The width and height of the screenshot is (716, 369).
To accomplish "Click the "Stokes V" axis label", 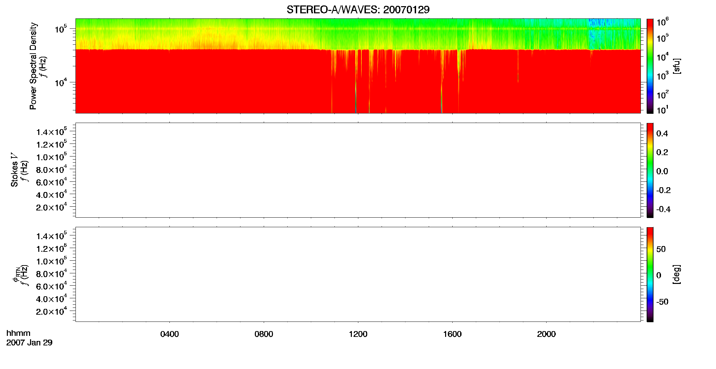I will (x=14, y=170).
